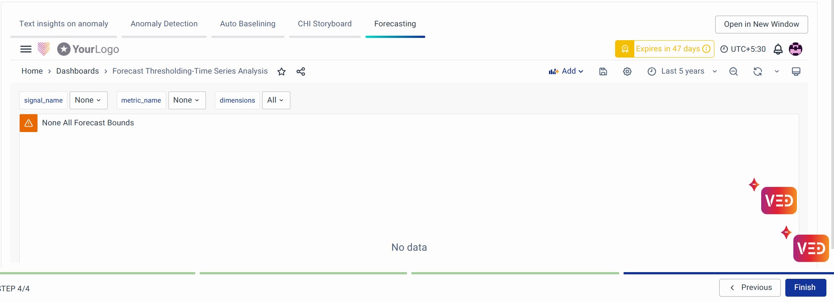This screenshot has height=302, width=834.
Task: Open the dimensions All dropdown
Action: pos(276,100)
